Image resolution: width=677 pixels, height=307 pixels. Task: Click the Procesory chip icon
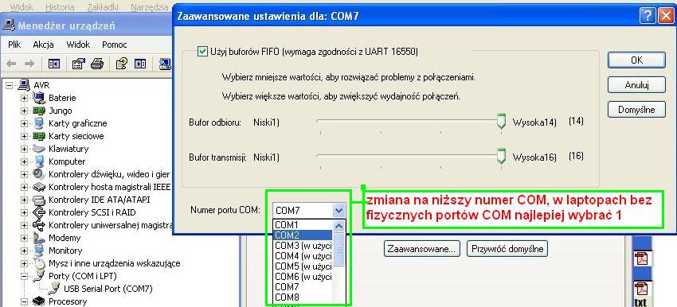39,301
